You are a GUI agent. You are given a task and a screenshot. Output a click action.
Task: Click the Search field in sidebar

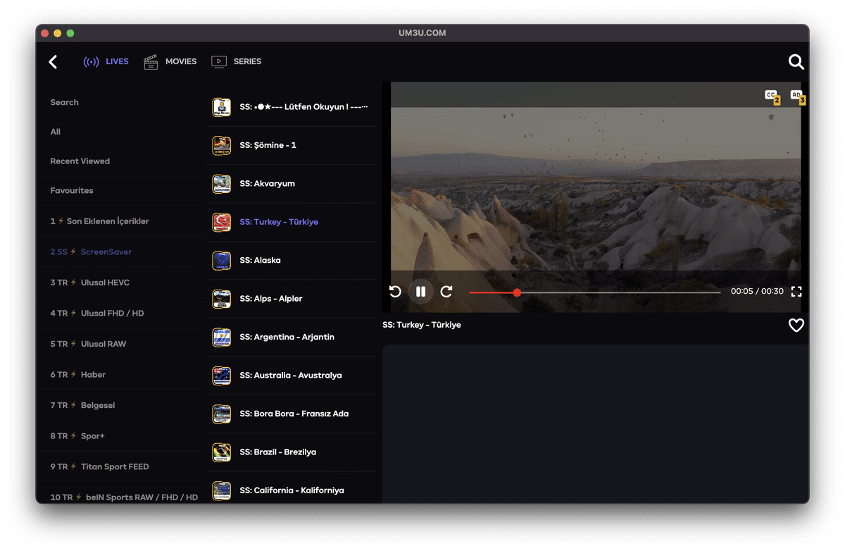click(65, 103)
